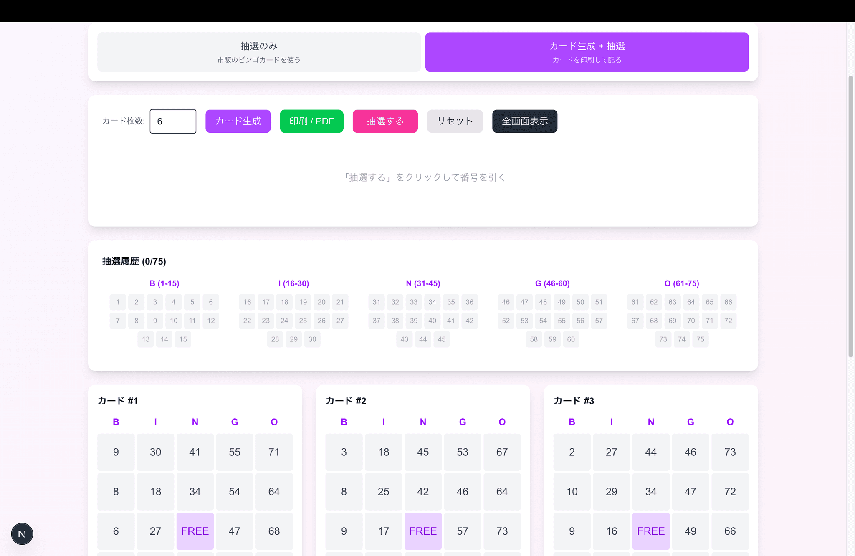
Task: Open 全画面表示 fullscreen mode
Action: click(x=524, y=121)
